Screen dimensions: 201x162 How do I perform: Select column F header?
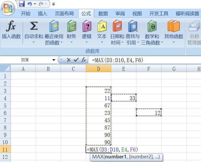click(149, 69)
